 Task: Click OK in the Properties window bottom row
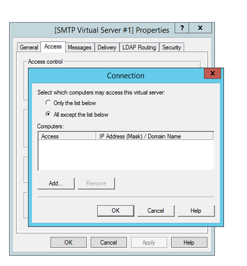pyautogui.click(x=68, y=242)
